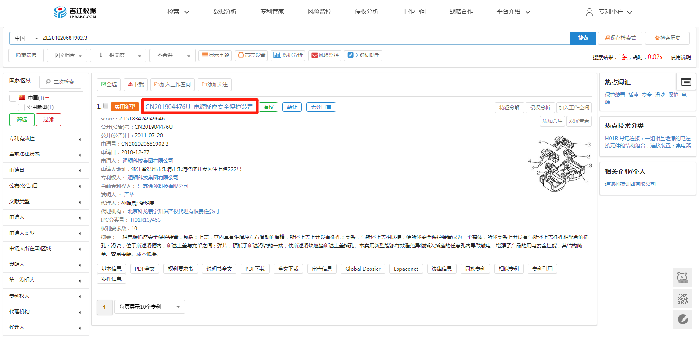The width and height of the screenshot is (699, 337).
Task: Open 检索历史 search history
Action: tap(667, 38)
